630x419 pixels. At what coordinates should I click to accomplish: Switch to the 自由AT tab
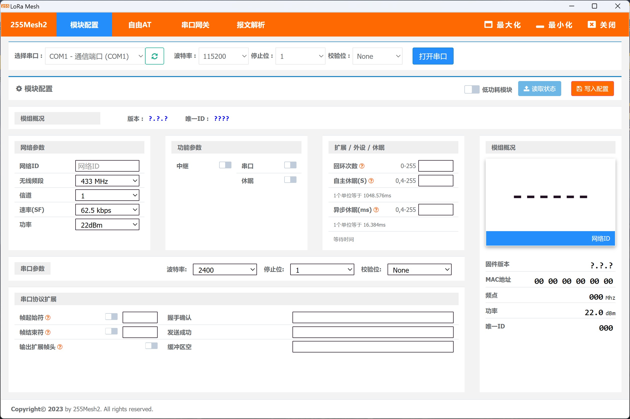coord(140,25)
